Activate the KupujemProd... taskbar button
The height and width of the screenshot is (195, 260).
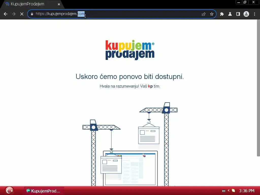[x=44, y=191]
